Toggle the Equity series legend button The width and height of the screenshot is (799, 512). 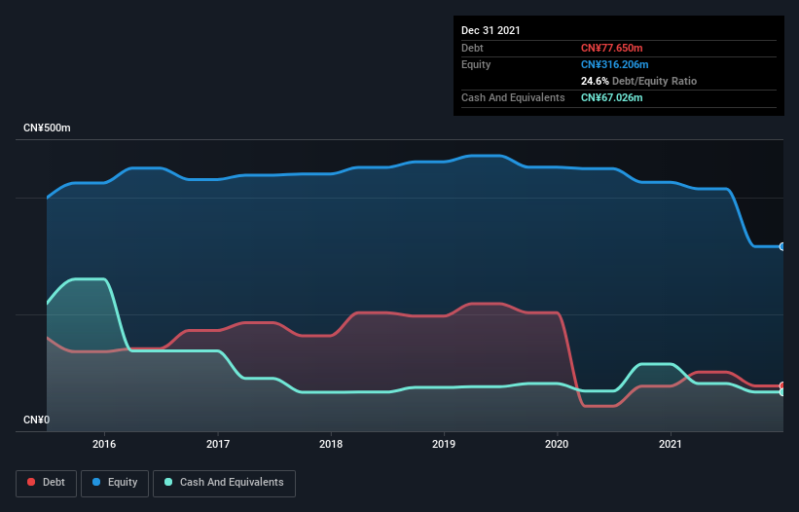pos(115,483)
